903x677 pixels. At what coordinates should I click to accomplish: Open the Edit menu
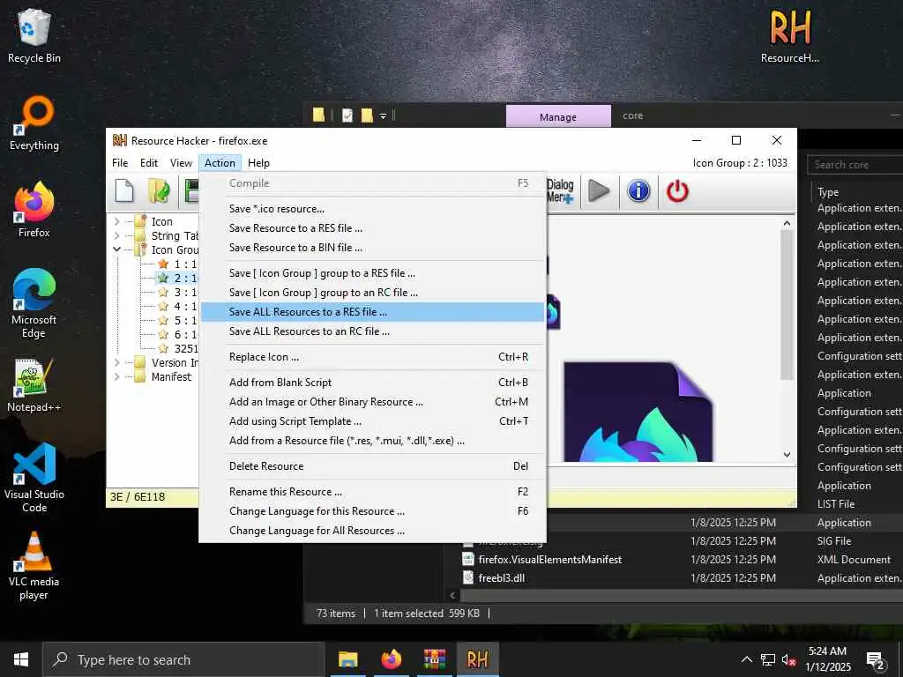148,163
